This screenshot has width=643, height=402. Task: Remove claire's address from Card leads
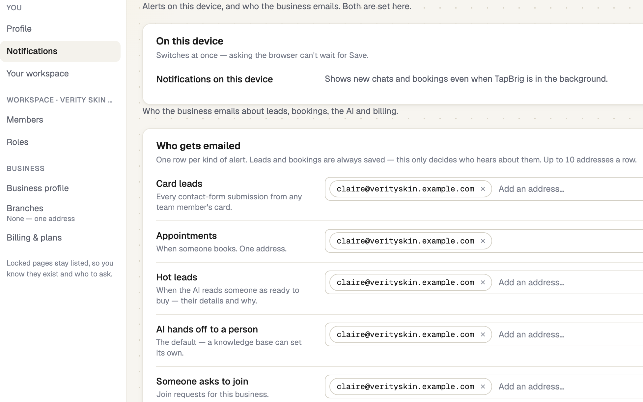coord(483,189)
